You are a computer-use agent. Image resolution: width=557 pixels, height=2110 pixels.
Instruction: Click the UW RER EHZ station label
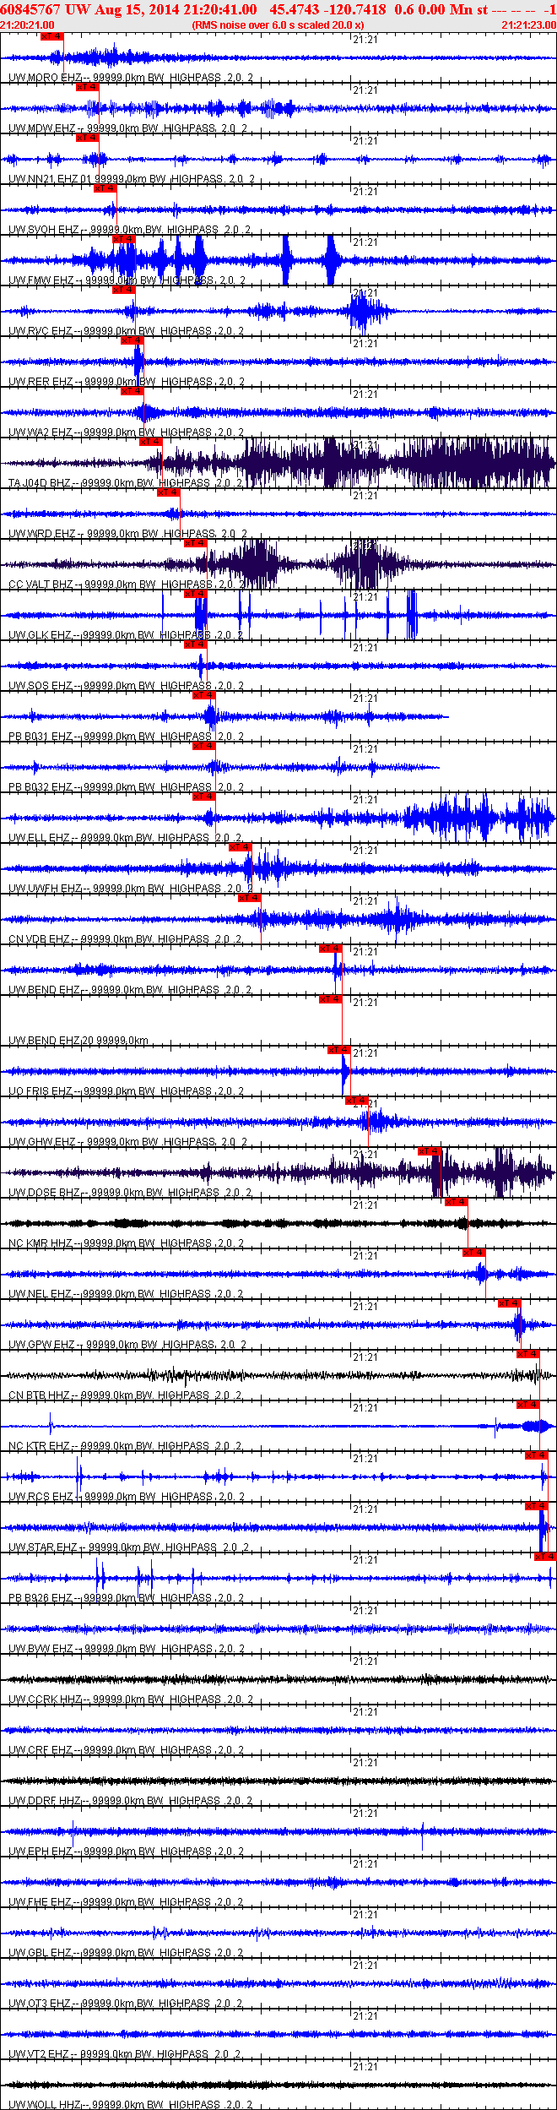[127, 382]
